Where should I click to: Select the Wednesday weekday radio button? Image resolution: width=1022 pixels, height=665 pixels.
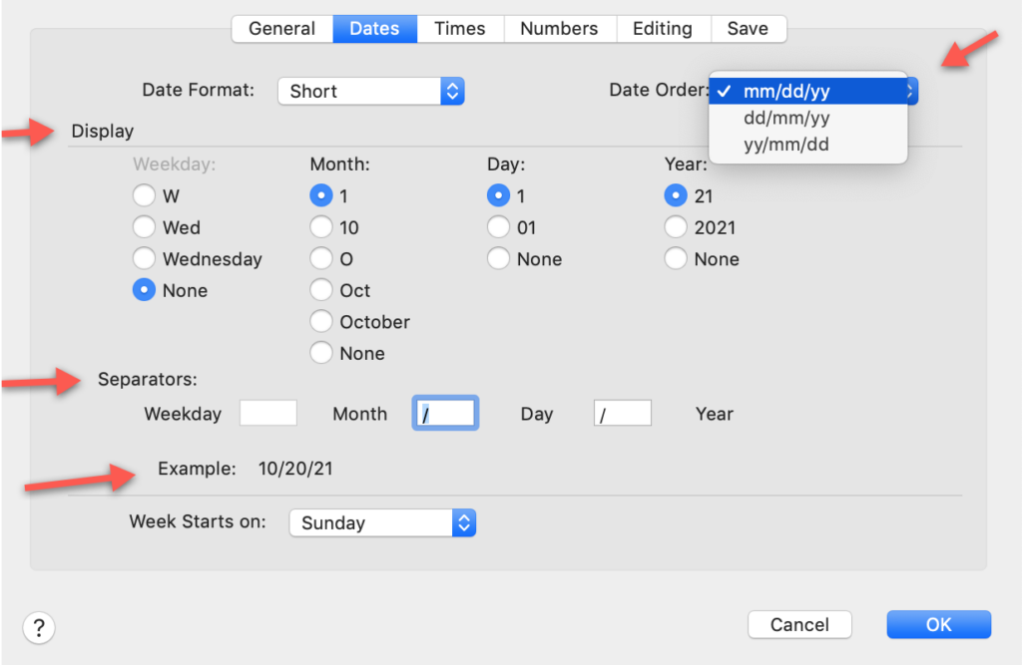click(145, 259)
